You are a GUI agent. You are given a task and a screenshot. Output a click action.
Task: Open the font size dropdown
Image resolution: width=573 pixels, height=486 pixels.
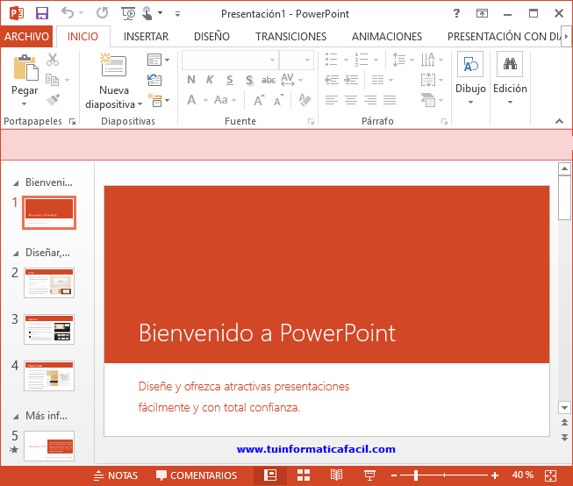307,60
